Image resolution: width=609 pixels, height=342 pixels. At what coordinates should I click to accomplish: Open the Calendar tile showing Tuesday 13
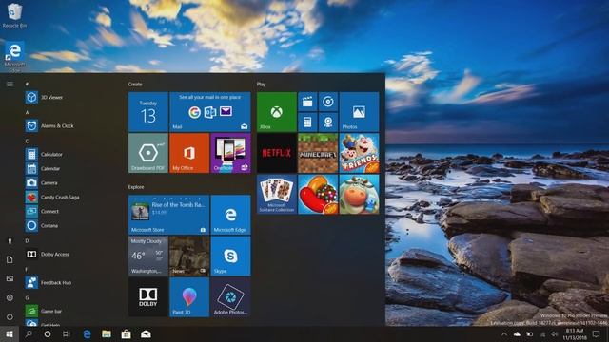(148, 112)
